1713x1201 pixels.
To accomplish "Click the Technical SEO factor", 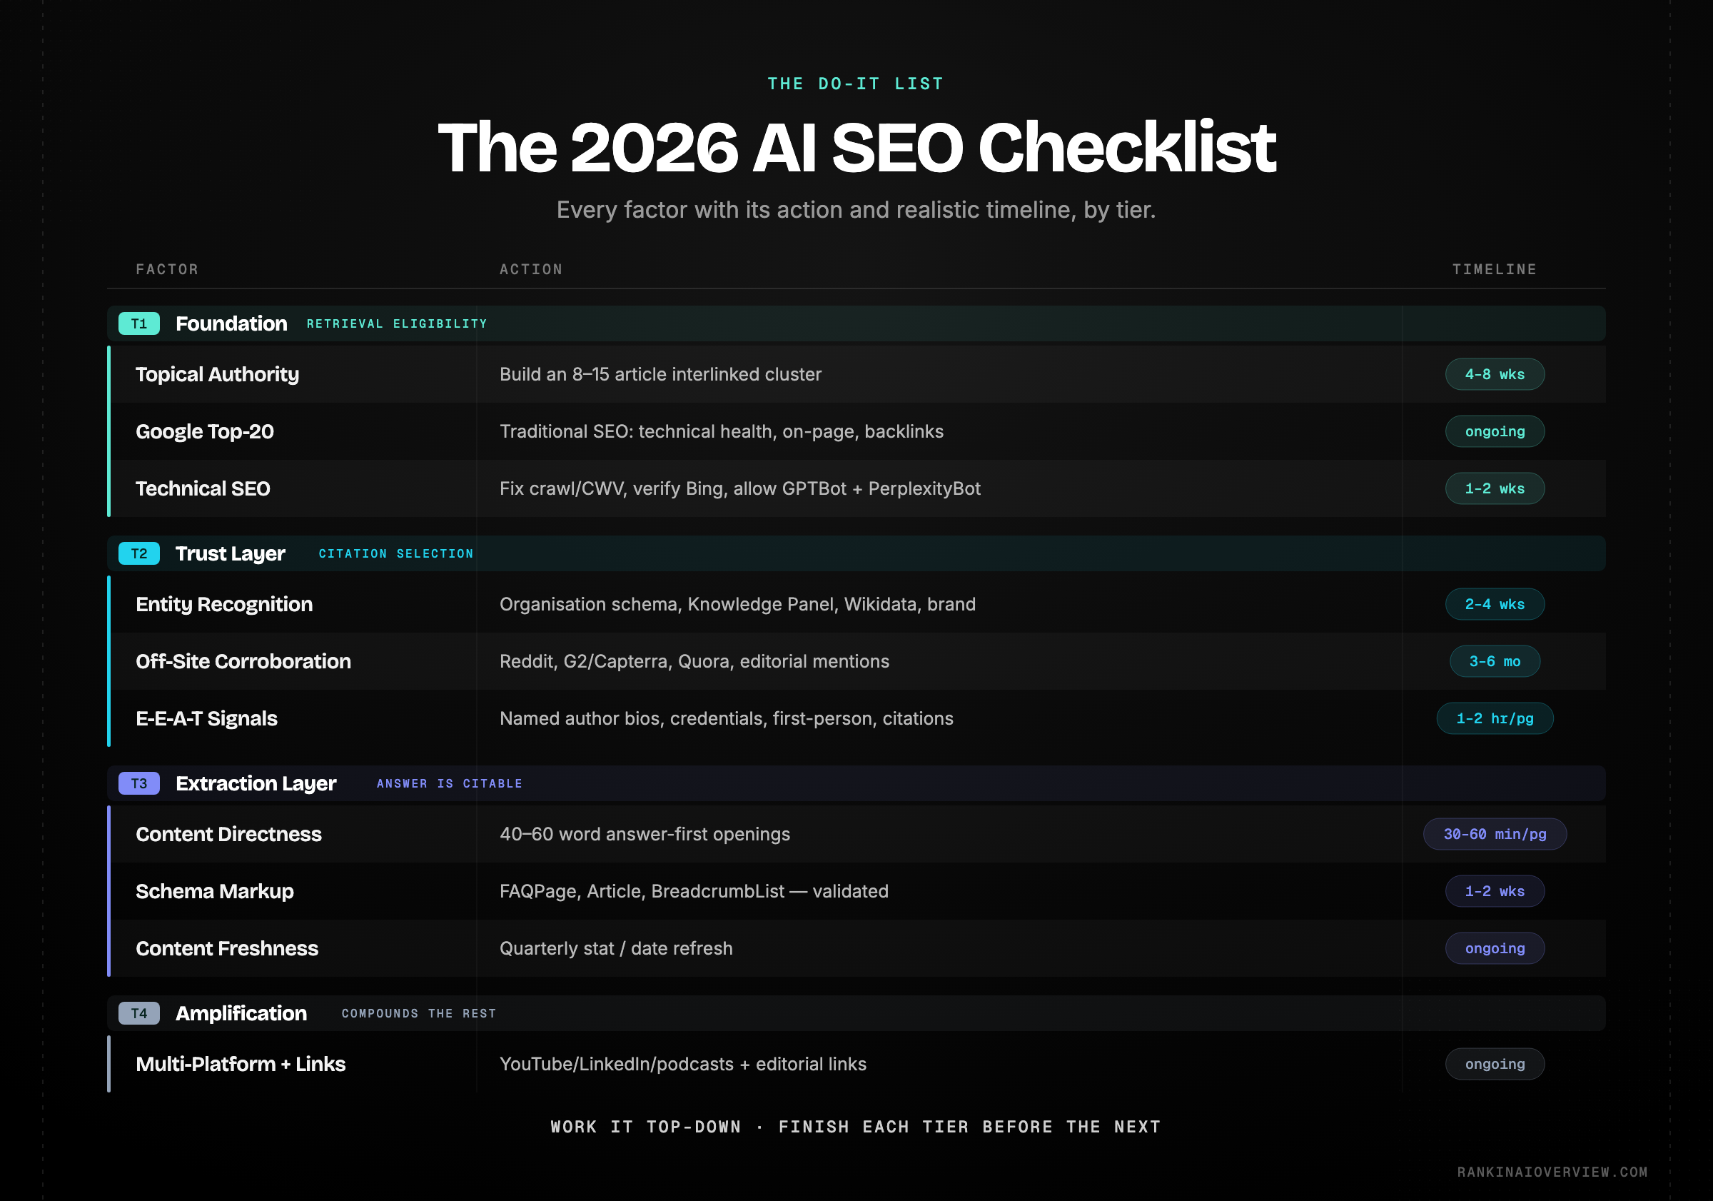I will point(203,488).
